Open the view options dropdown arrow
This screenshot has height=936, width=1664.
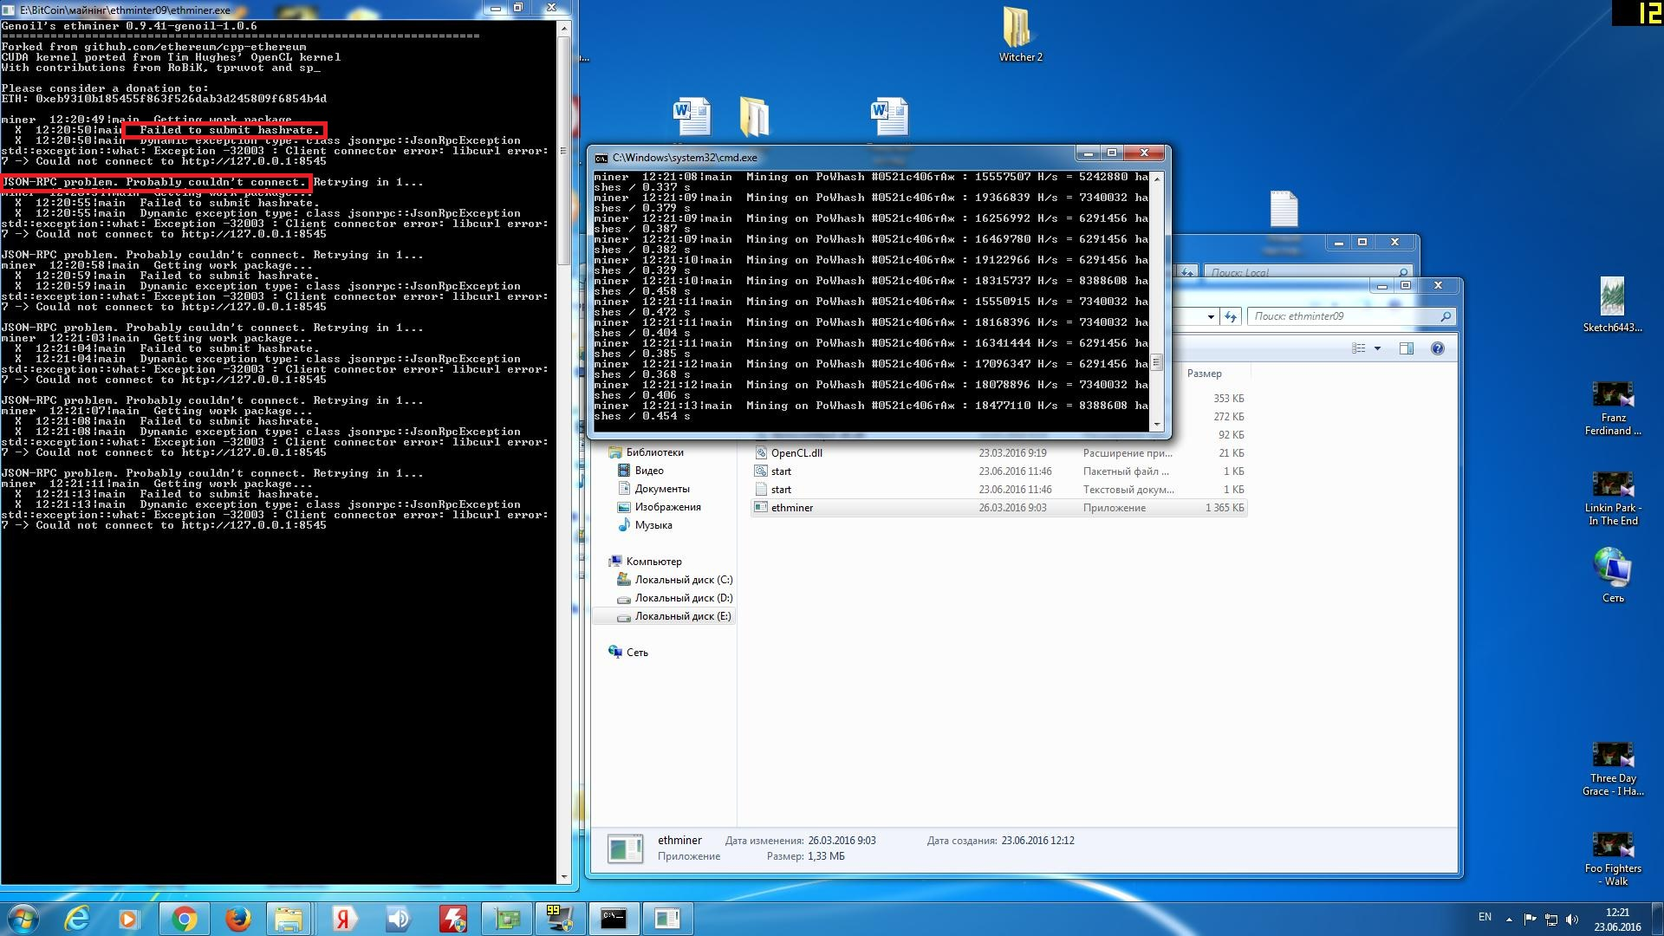[1377, 348]
